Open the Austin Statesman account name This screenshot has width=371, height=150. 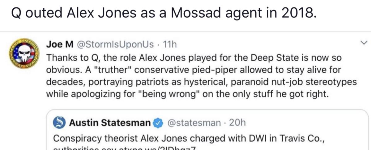click(x=110, y=123)
